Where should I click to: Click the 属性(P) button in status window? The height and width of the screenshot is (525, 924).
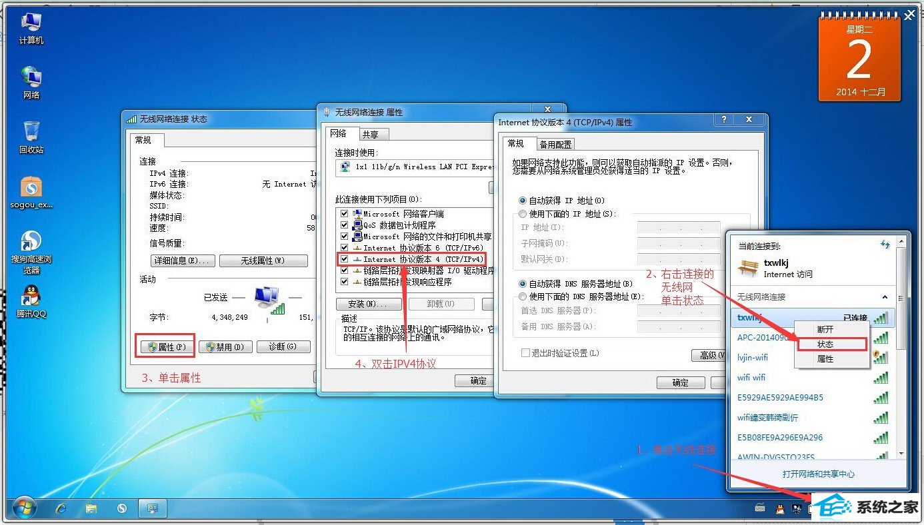point(167,346)
